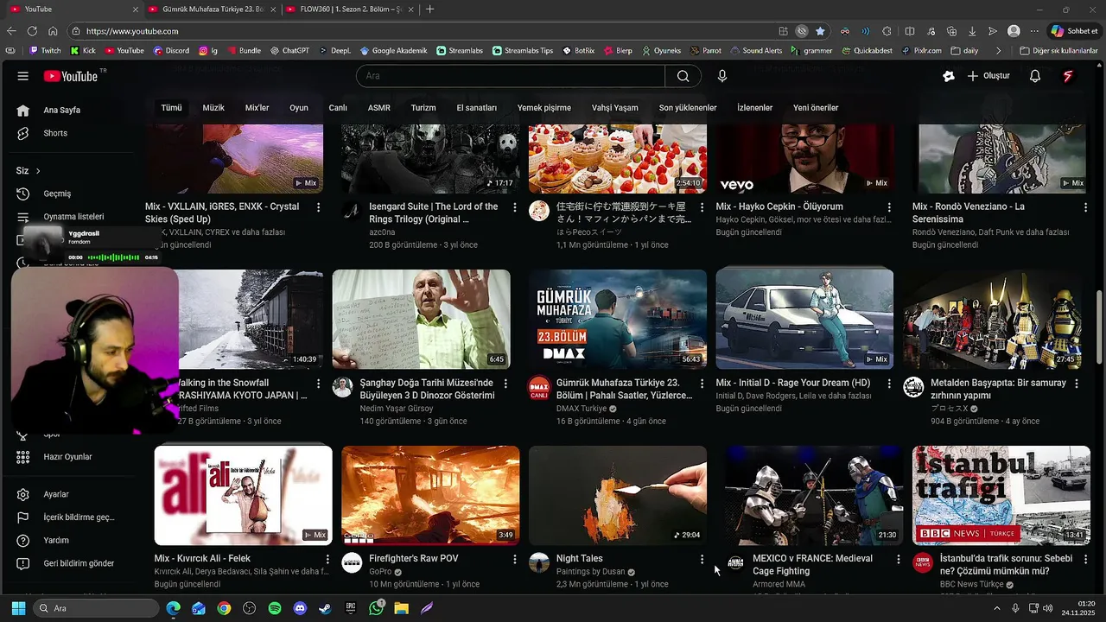The height and width of the screenshot is (622, 1106).
Task: Play the Istanbul trafiği BBC News thumbnail
Action: [1001, 495]
